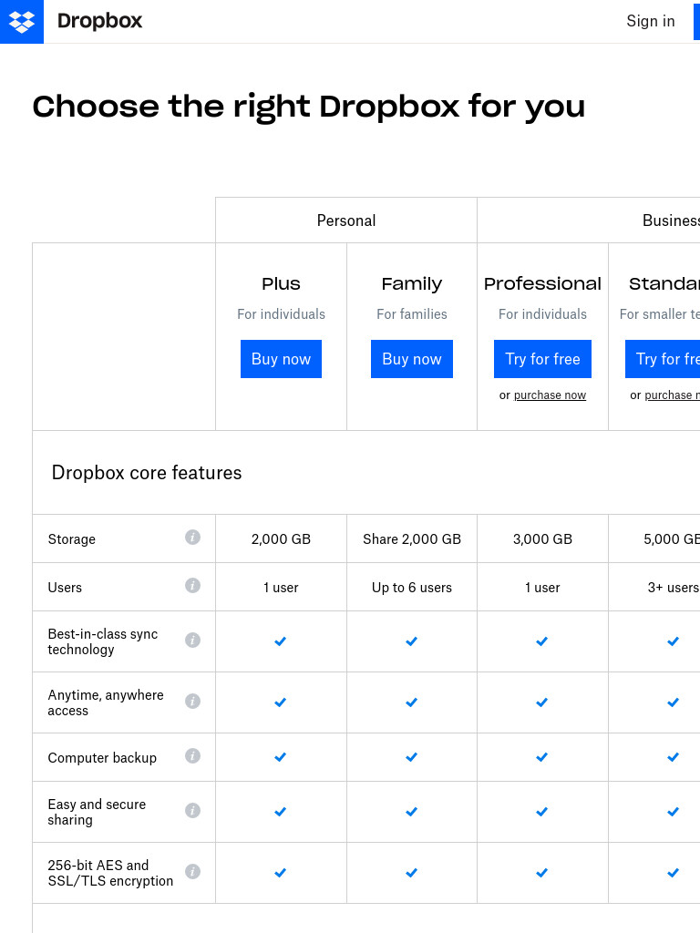Click the Standard plan title
The height and width of the screenshot is (933, 700).
pos(664,284)
